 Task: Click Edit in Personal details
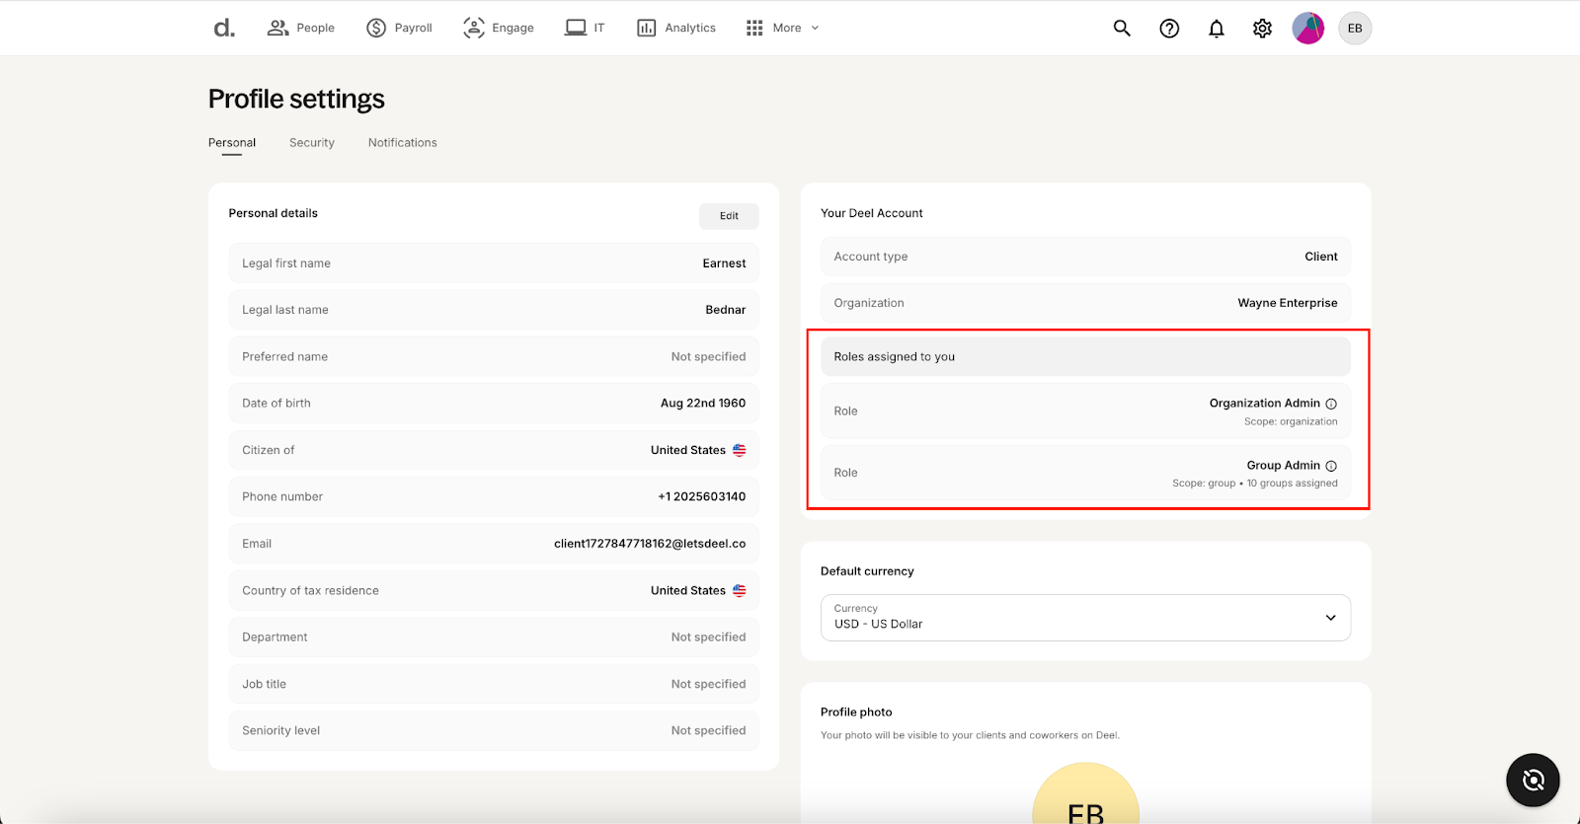point(729,216)
